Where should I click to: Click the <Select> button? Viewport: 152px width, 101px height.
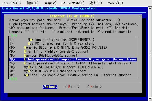pos(50,87)
